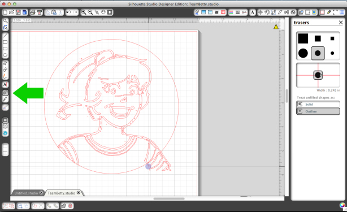The height and width of the screenshot is (212, 347).
Task: Choose the medium round eraser shape
Action: [318, 53]
